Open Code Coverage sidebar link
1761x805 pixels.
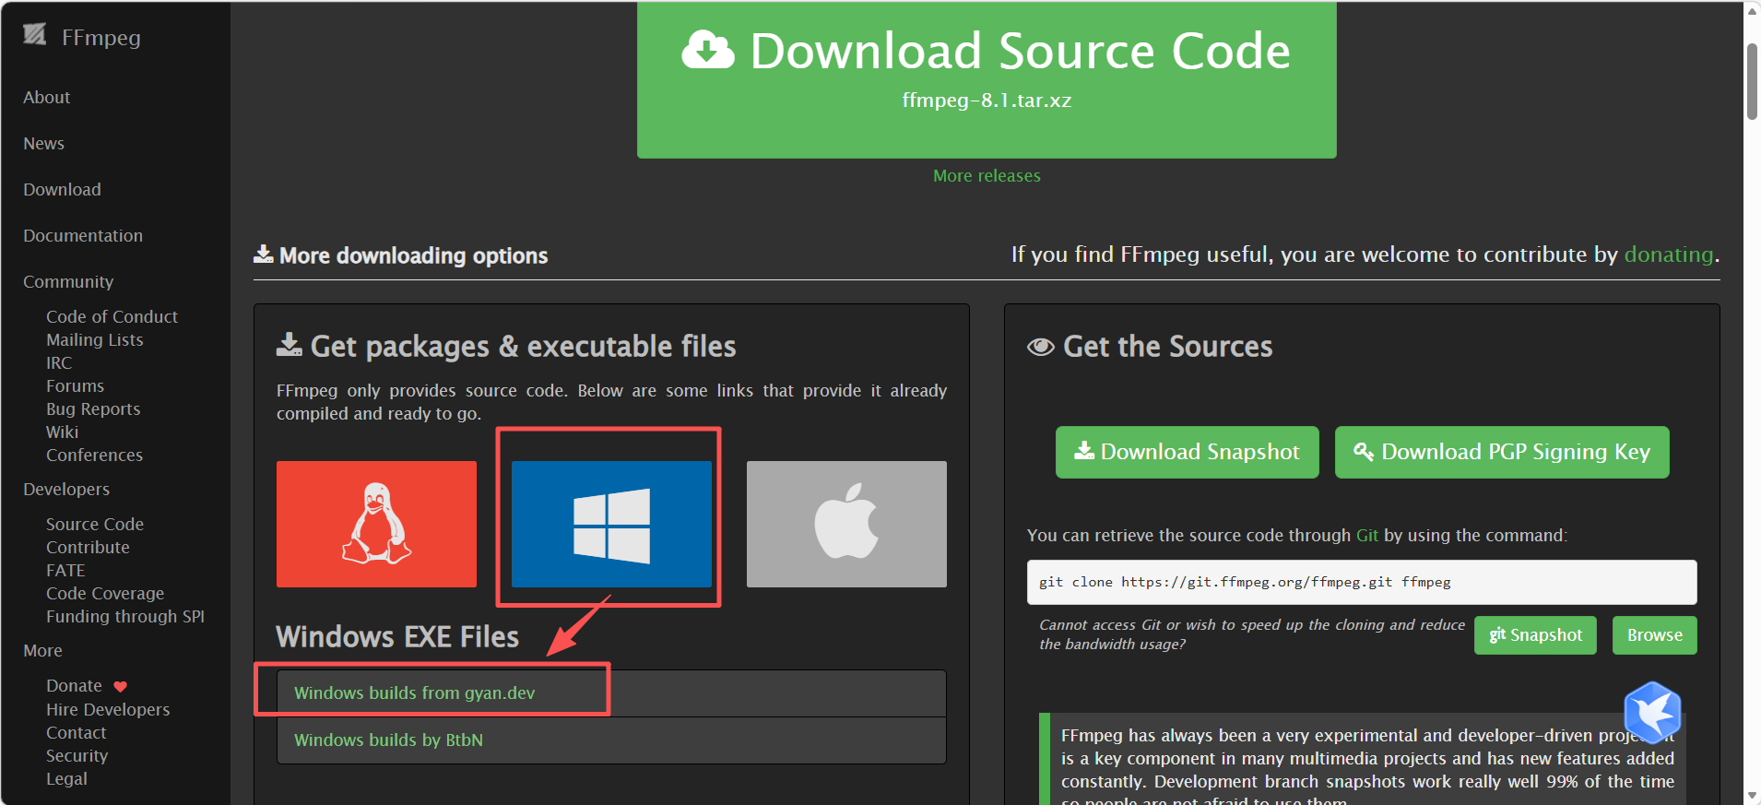[105, 594]
